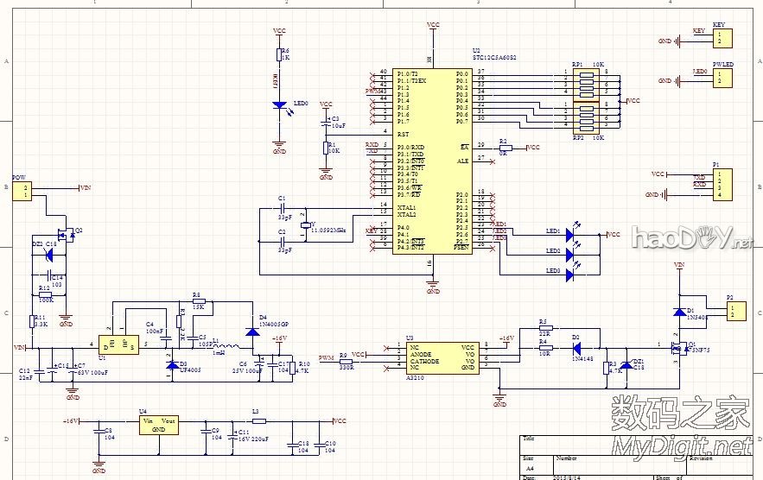The image size is (763, 480).
Task: Select the R2 0R resistor
Action: click(x=505, y=148)
